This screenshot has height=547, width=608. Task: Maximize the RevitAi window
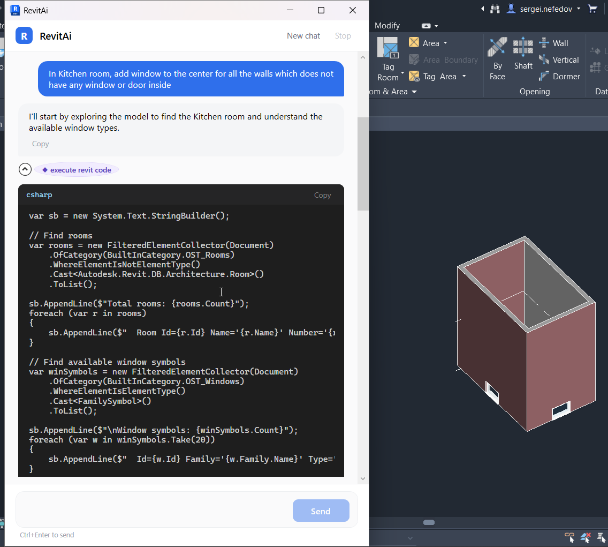point(321,10)
